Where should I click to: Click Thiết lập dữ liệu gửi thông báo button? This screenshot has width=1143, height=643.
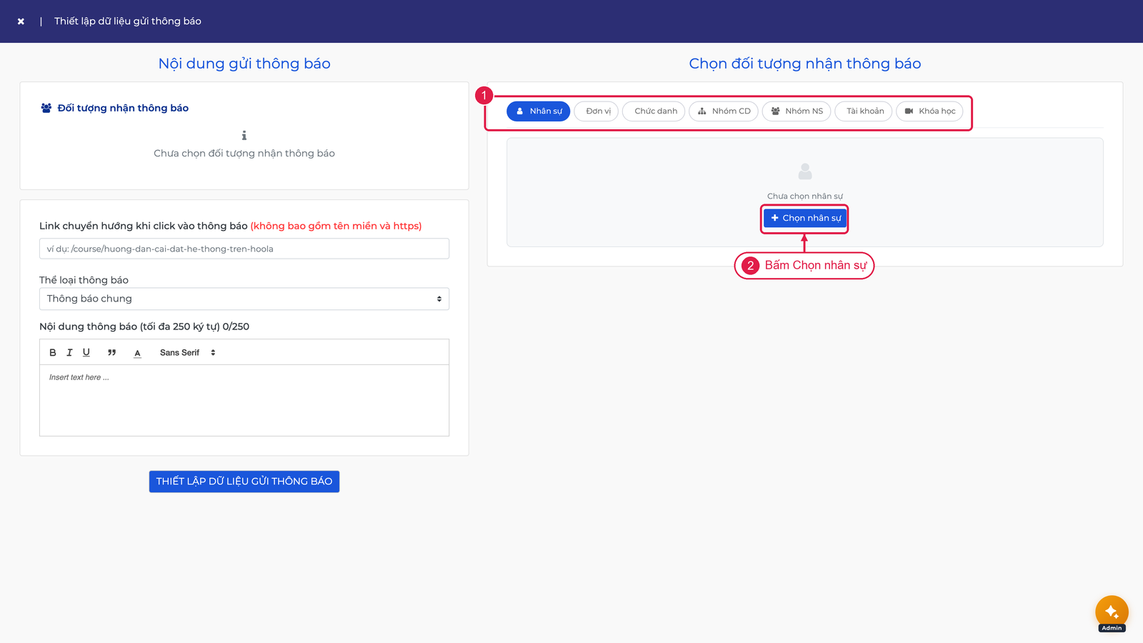244,482
